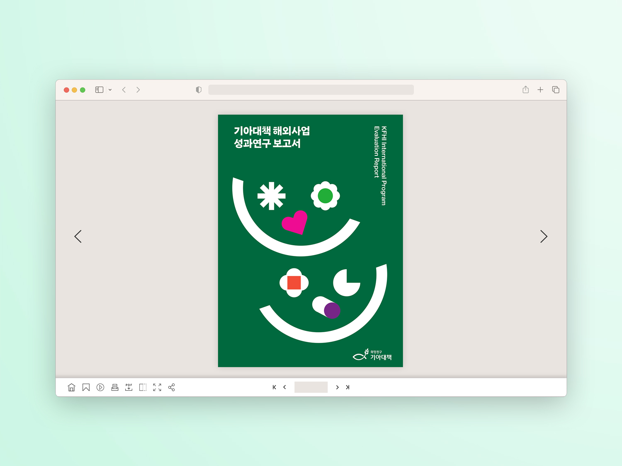Flip to previous page with large left arrow
Image resolution: width=622 pixels, height=466 pixels.
pyautogui.click(x=78, y=237)
